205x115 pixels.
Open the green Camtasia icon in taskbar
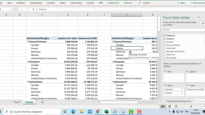pos(131,112)
